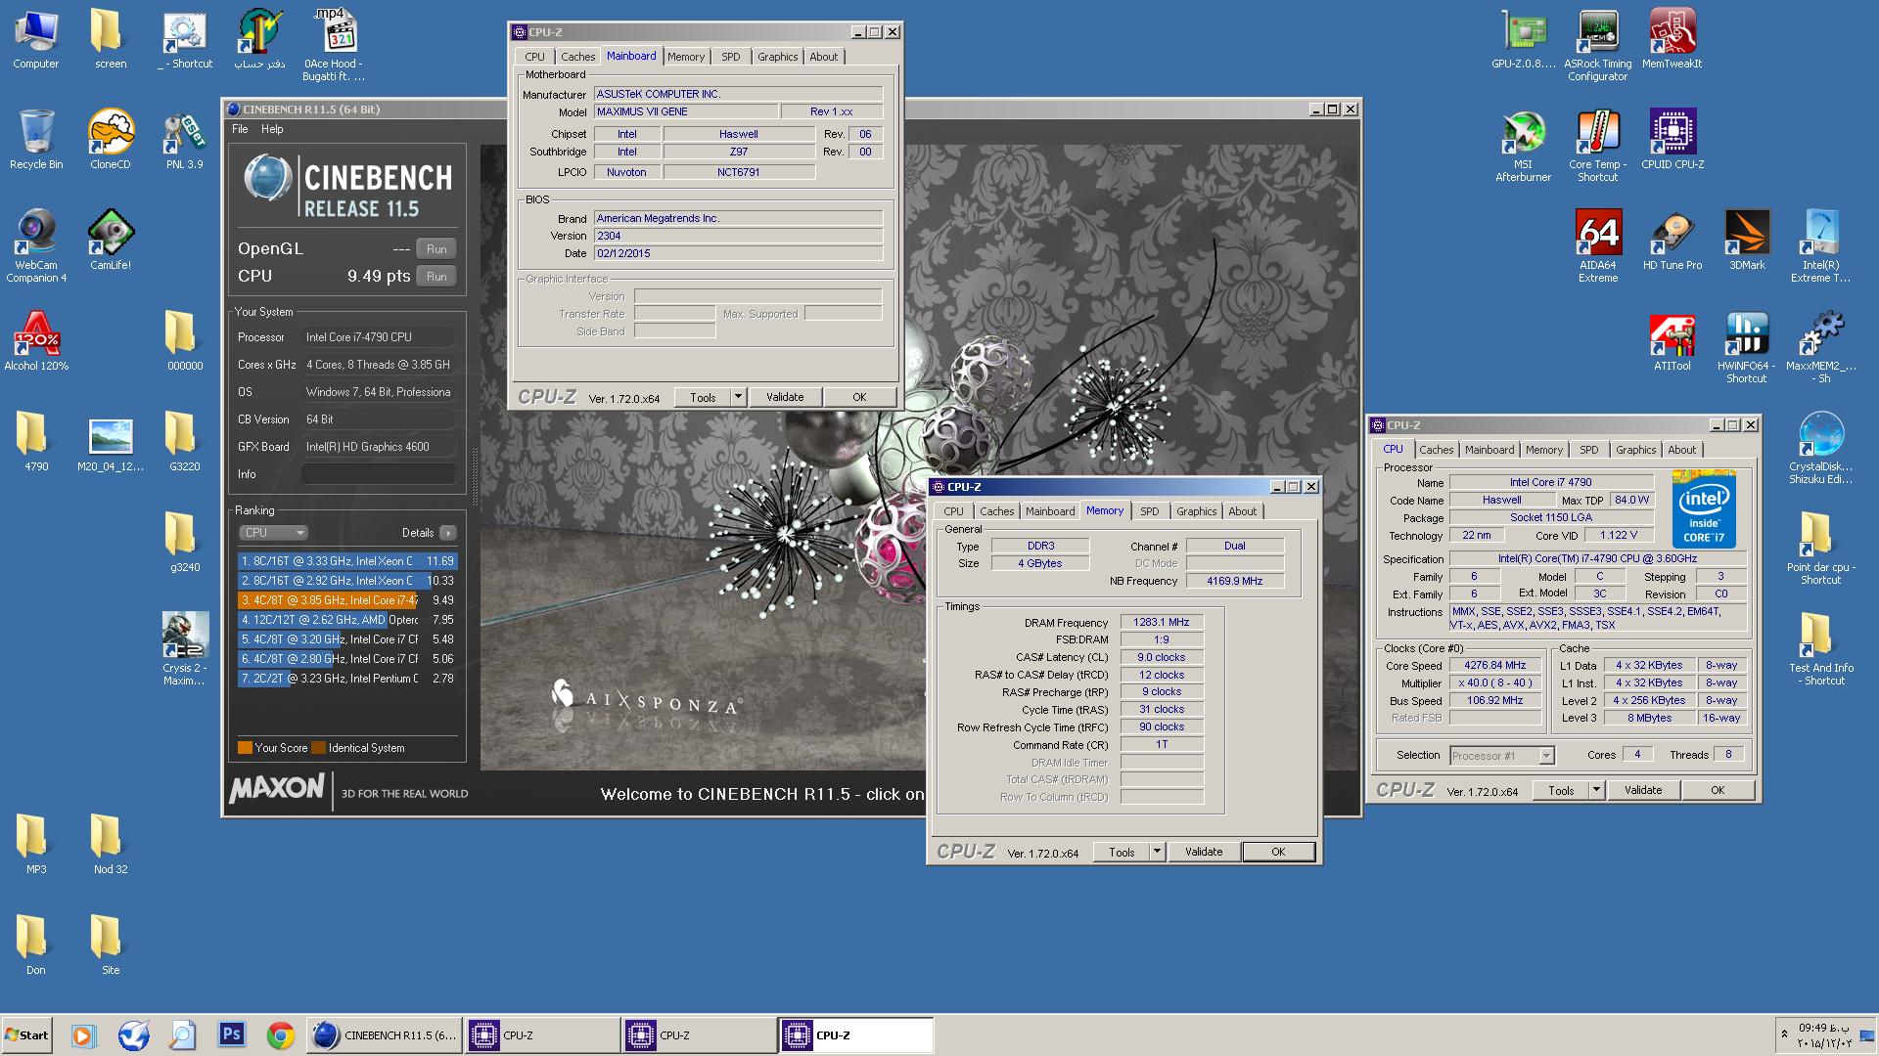Run the CPU benchmark in Cinebench

coord(436,276)
